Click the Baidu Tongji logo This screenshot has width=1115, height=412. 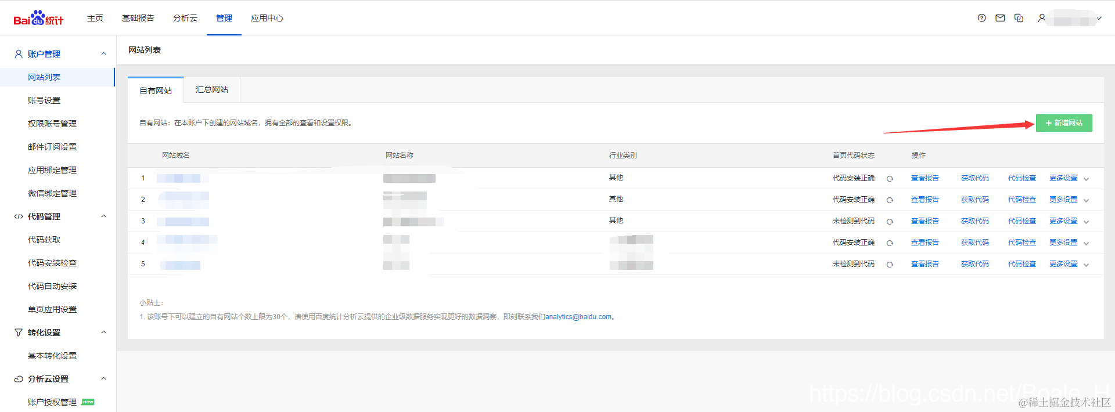click(x=38, y=18)
